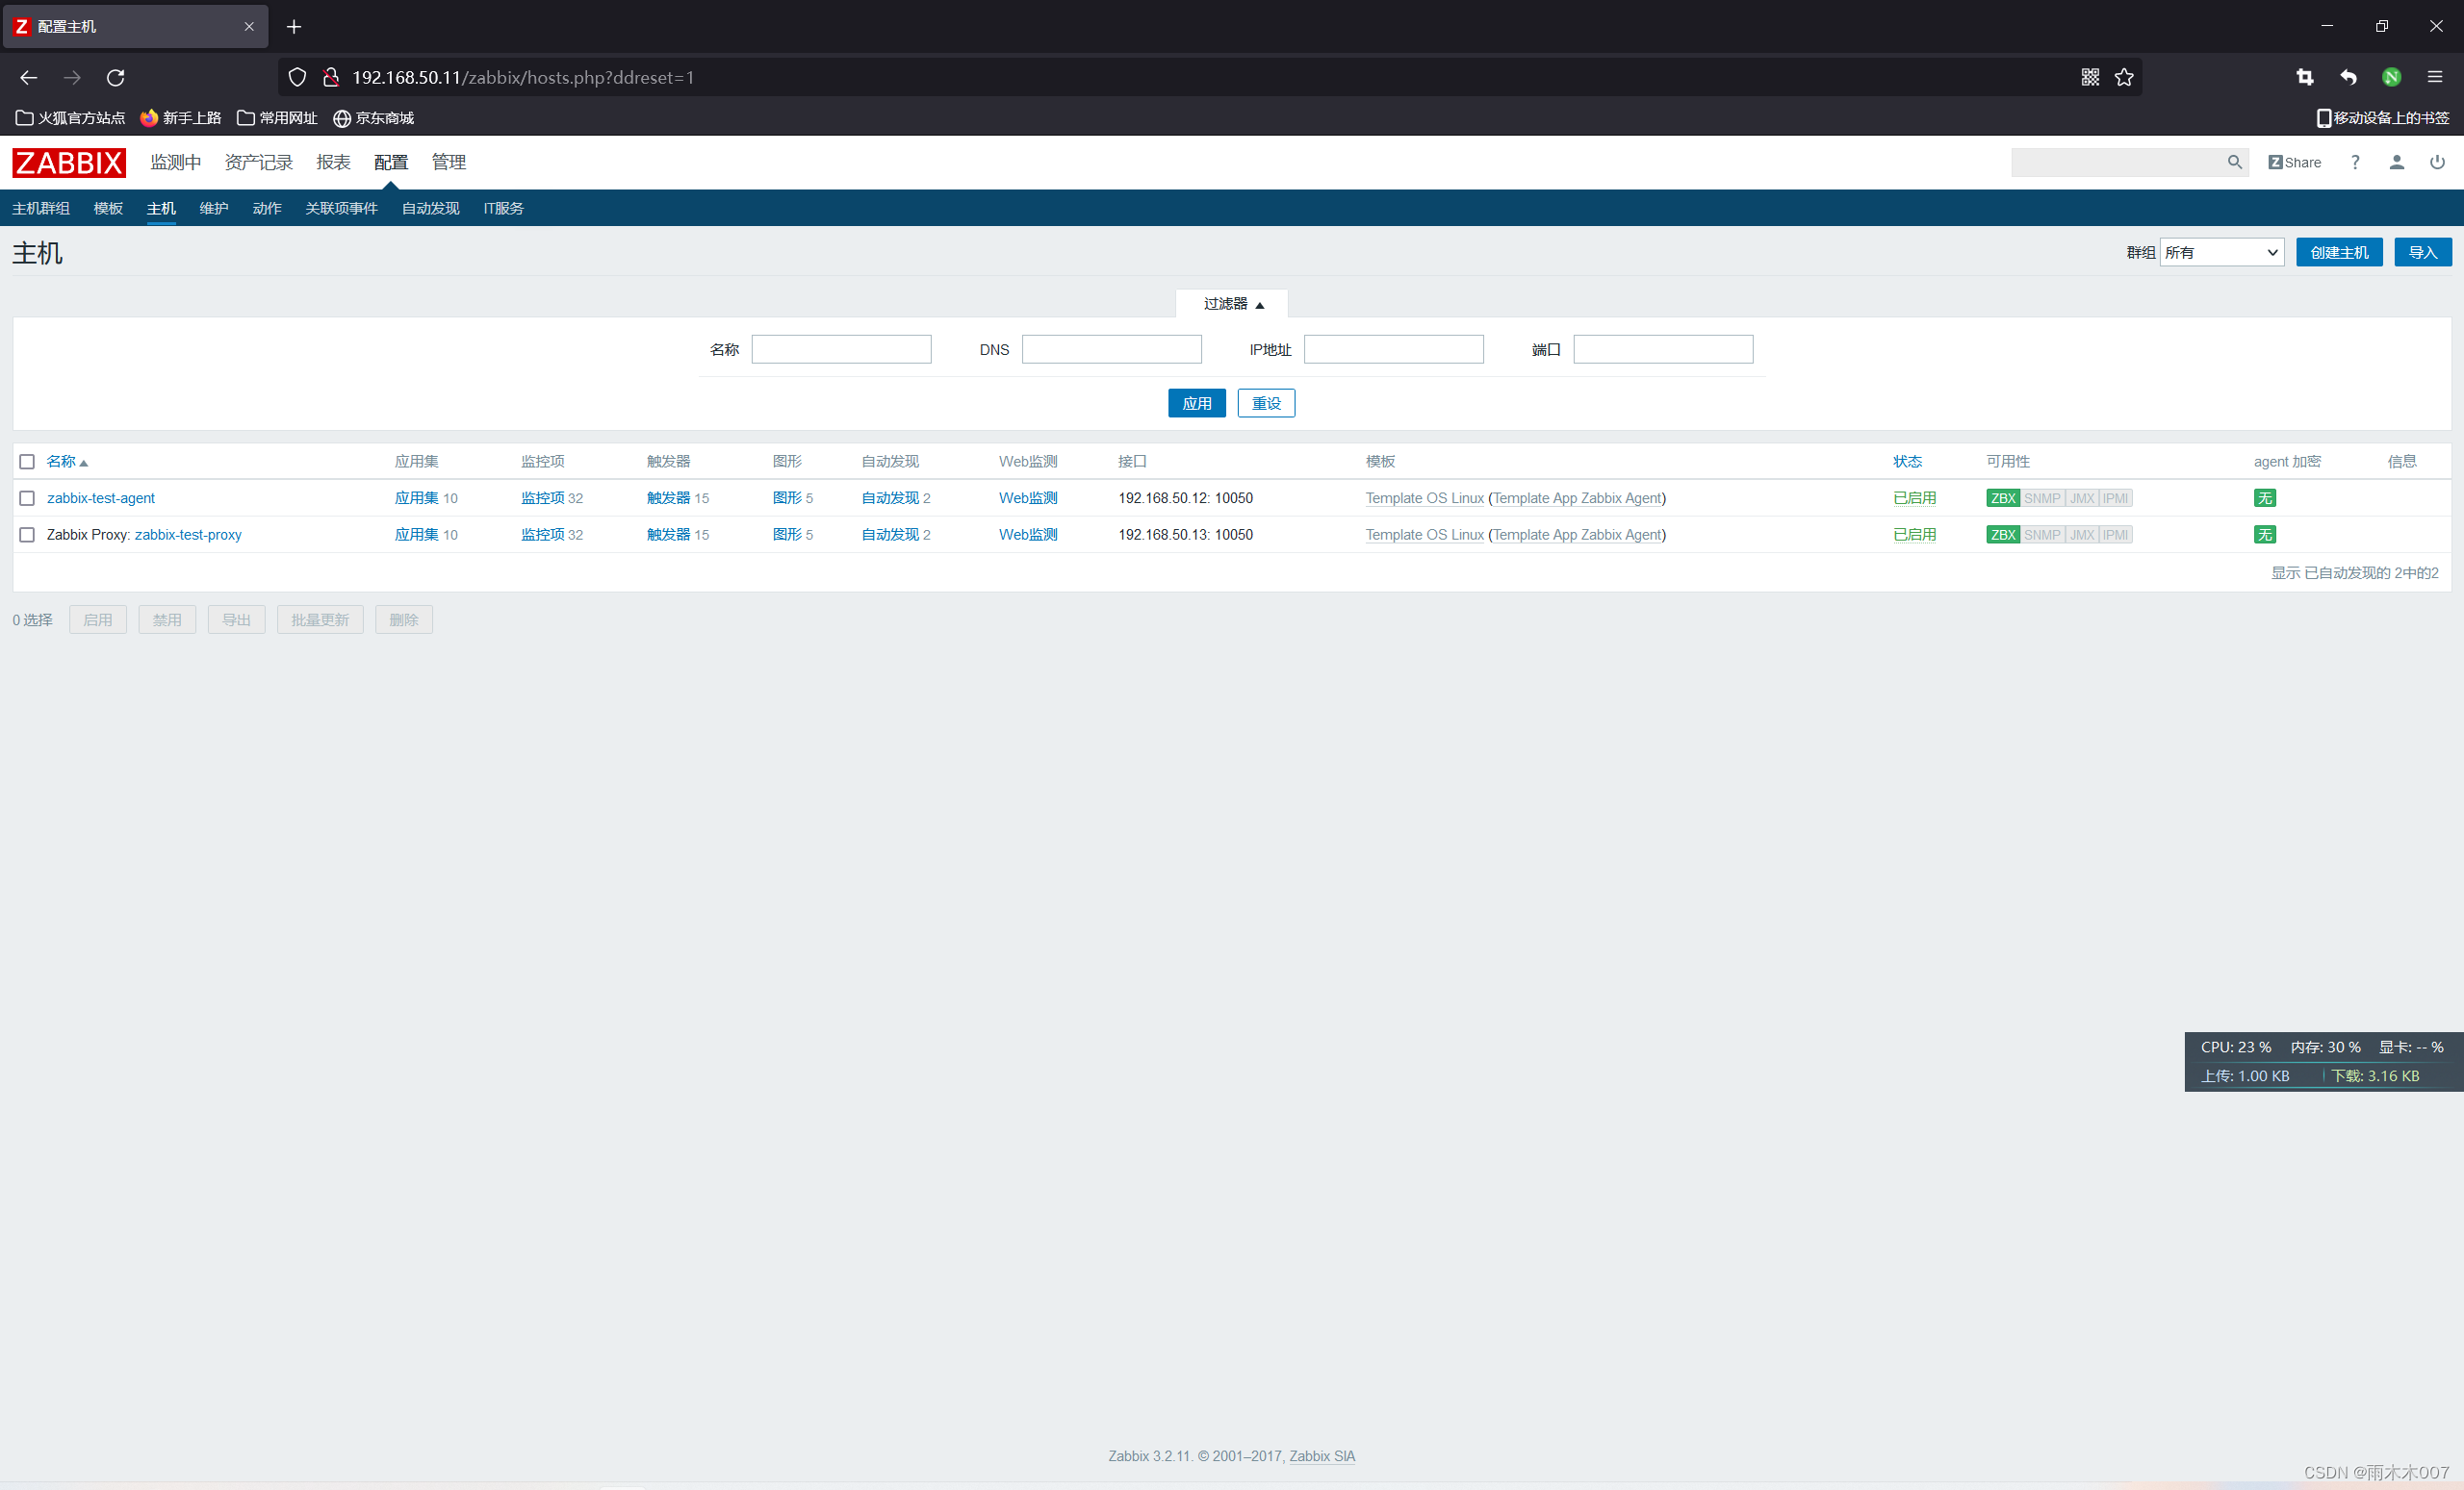Click ZBX availability badge for zabbix-test-proxy
The width and height of the screenshot is (2464, 1490).
(x=2003, y=535)
